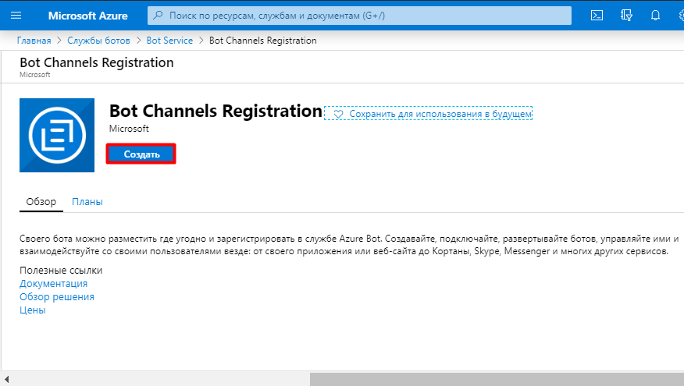Viewport: 684px width, 386px height.
Task: Focus the resource search field
Action: (359, 16)
